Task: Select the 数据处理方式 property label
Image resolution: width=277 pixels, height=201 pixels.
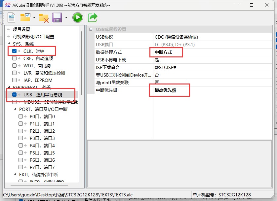Action: pos(109,52)
